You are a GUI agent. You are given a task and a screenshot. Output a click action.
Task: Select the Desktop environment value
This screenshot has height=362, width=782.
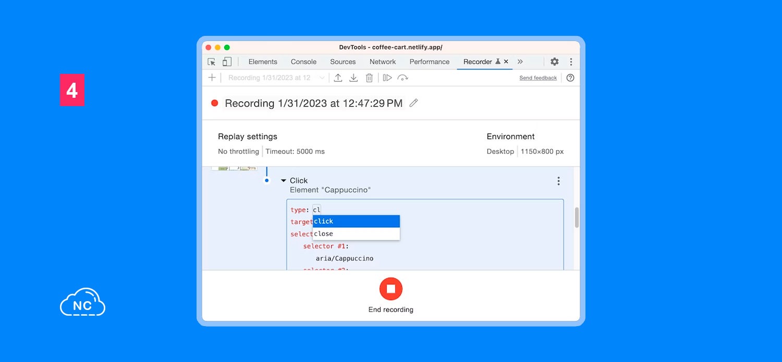[500, 151]
